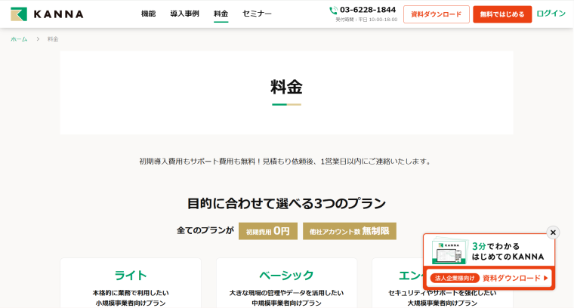574x308 pixels.
Task: Go to ホーム via breadcrumb
Action: coord(19,39)
